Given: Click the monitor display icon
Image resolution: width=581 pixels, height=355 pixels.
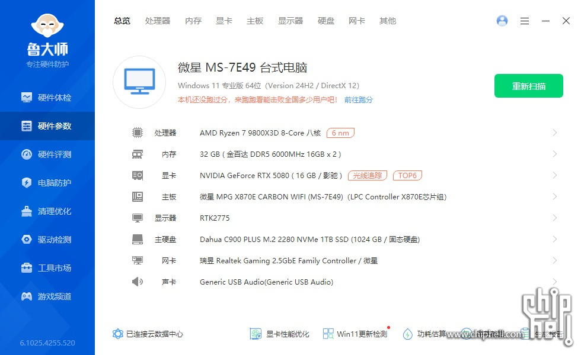Looking at the screenshot, I should (138, 218).
